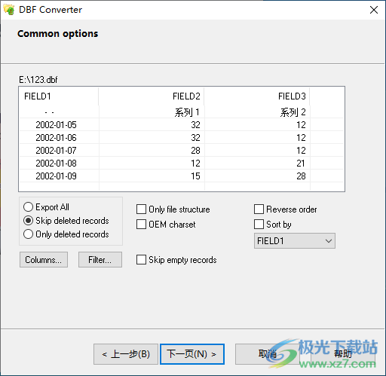Select the 2002-01-08 date cell

pyautogui.click(x=59, y=164)
